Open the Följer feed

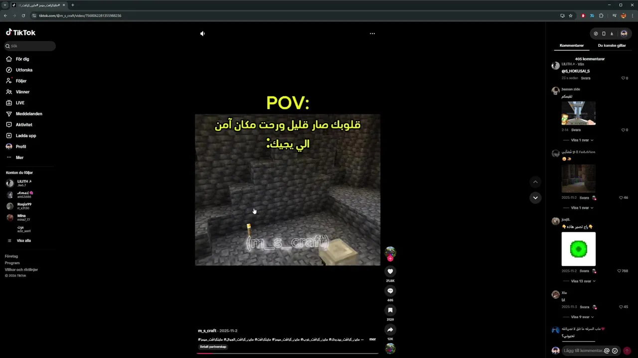pyautogui.click(x=21, y=81)
